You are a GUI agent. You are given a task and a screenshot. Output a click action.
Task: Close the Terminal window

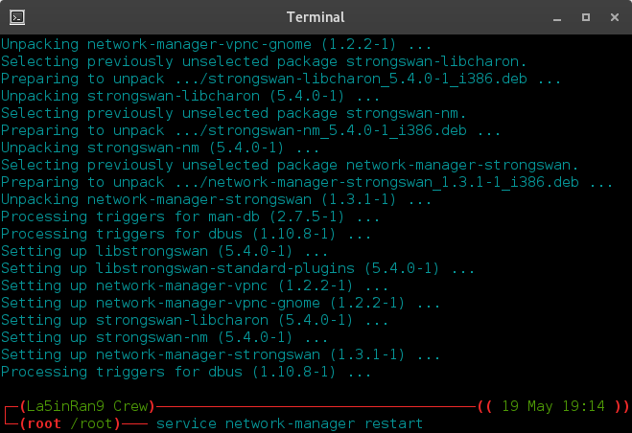(615, 17)
